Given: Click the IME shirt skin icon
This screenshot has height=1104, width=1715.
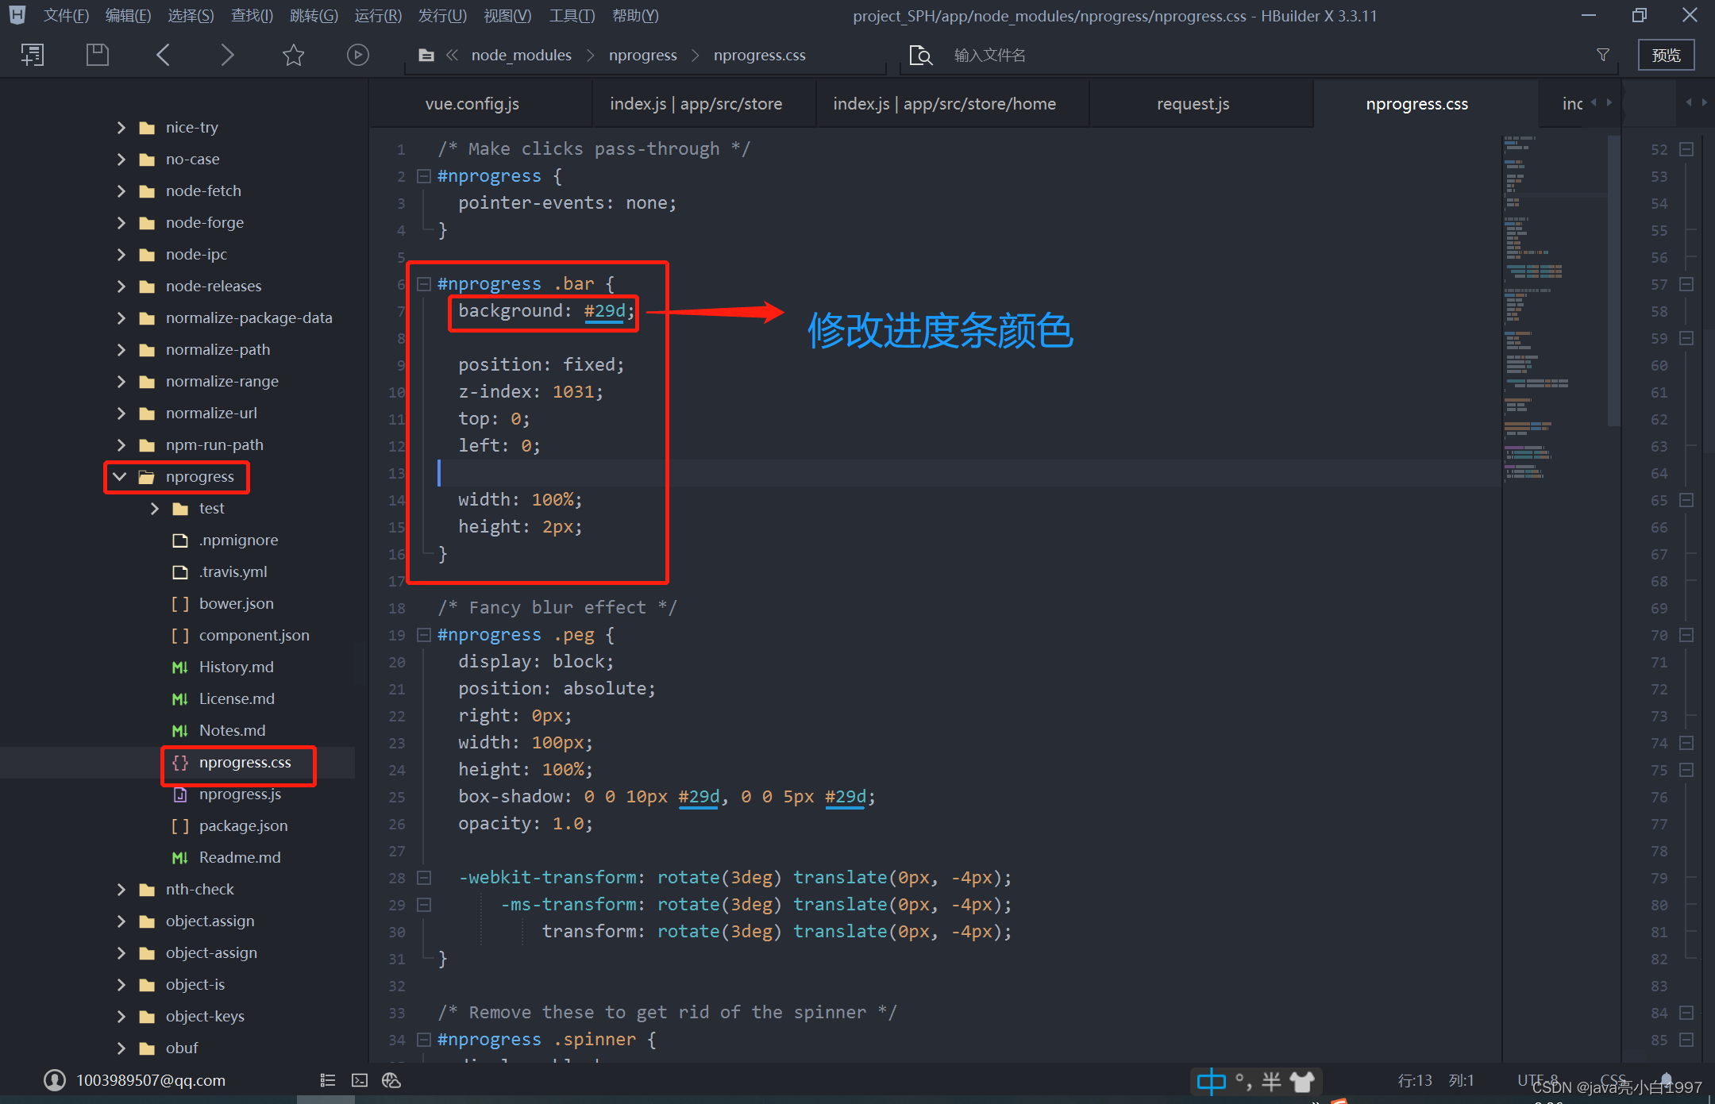Looking at the screenshot, I should (1302, 1081).
